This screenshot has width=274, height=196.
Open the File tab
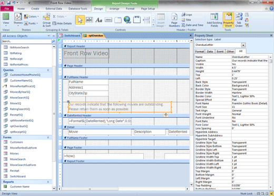7,8
